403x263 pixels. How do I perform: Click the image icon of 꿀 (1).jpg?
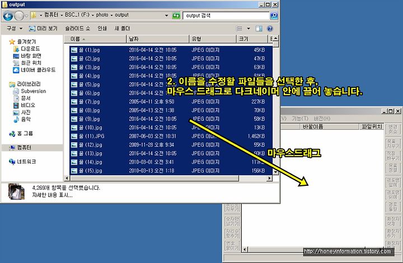click(74, 50)
